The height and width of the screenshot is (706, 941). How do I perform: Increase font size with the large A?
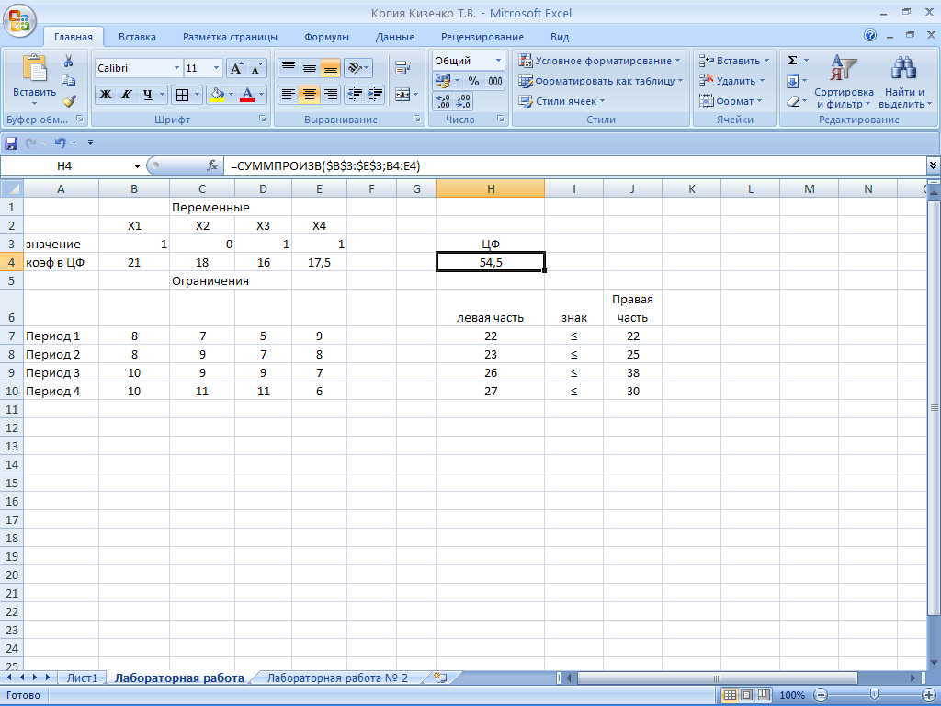(x=236, y=68)
